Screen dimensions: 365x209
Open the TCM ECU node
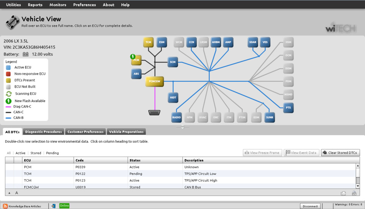(x=148, y=42)
